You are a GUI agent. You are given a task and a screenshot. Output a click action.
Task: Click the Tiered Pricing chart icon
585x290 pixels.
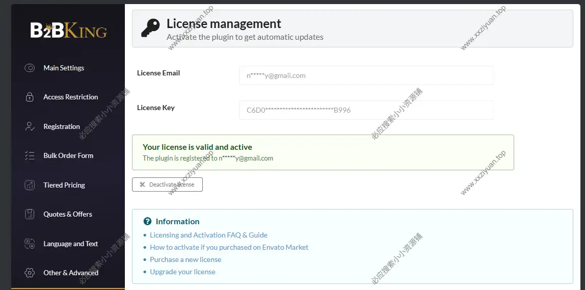click(30, 185)
